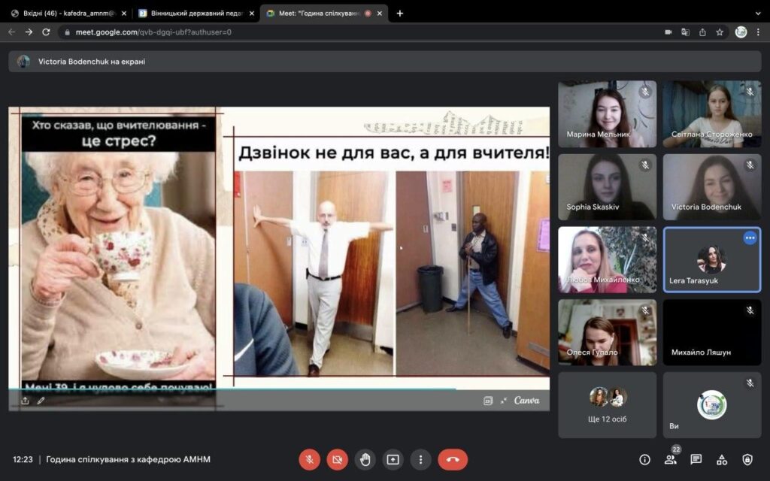This screenshot has height=481, width=770.
Task: Show Ще 12 осіб other participants
Action: click(x=608, y=405)
